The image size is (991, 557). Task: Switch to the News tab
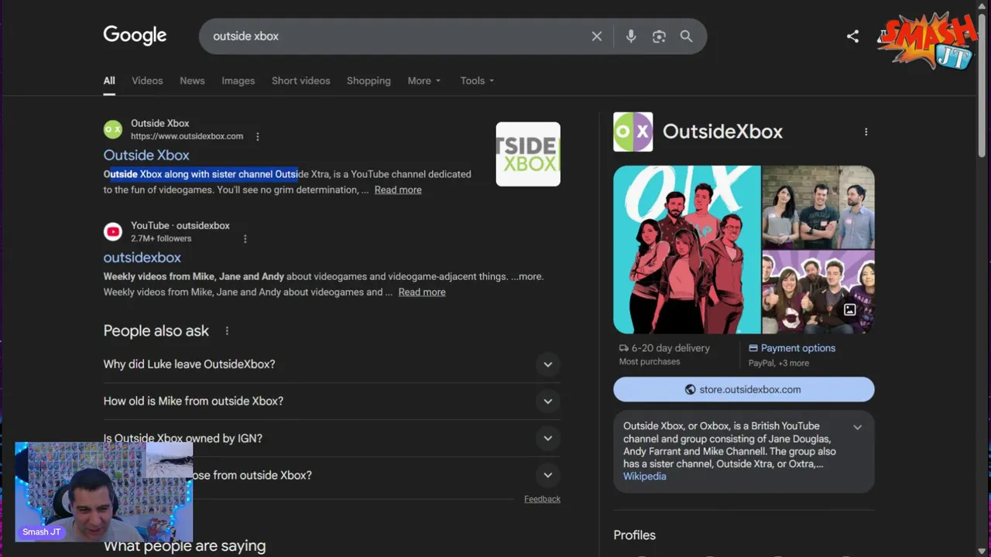(x=192, y=80)
